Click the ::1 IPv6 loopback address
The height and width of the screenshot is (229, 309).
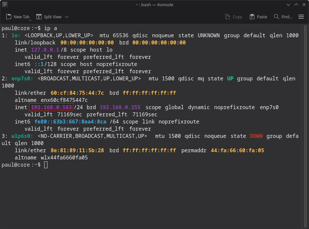[x=39, y=64]
